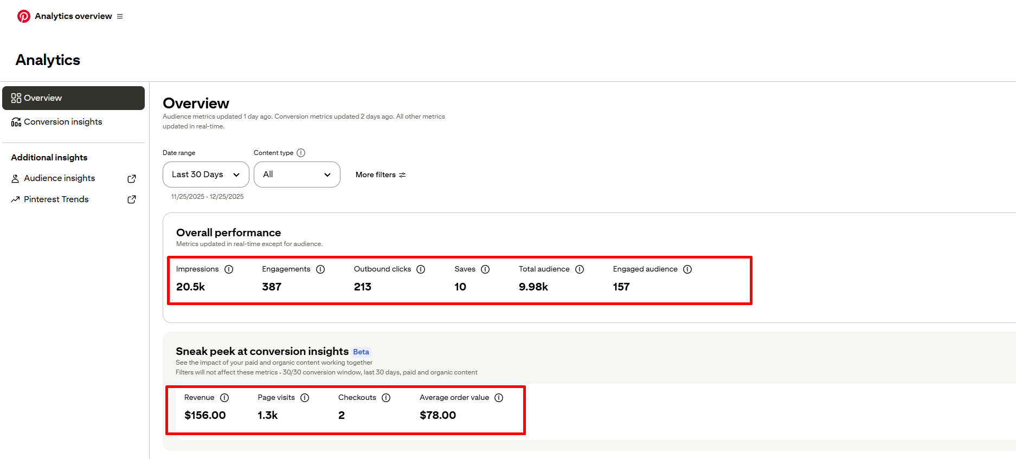Click the Content type info icon
1016x459 pixels.
click(x=301, y=153)
